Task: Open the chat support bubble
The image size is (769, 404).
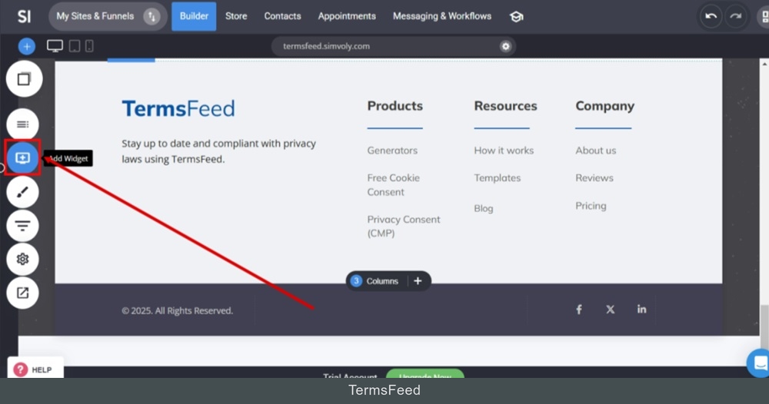Action: click(x=759, y=363)
